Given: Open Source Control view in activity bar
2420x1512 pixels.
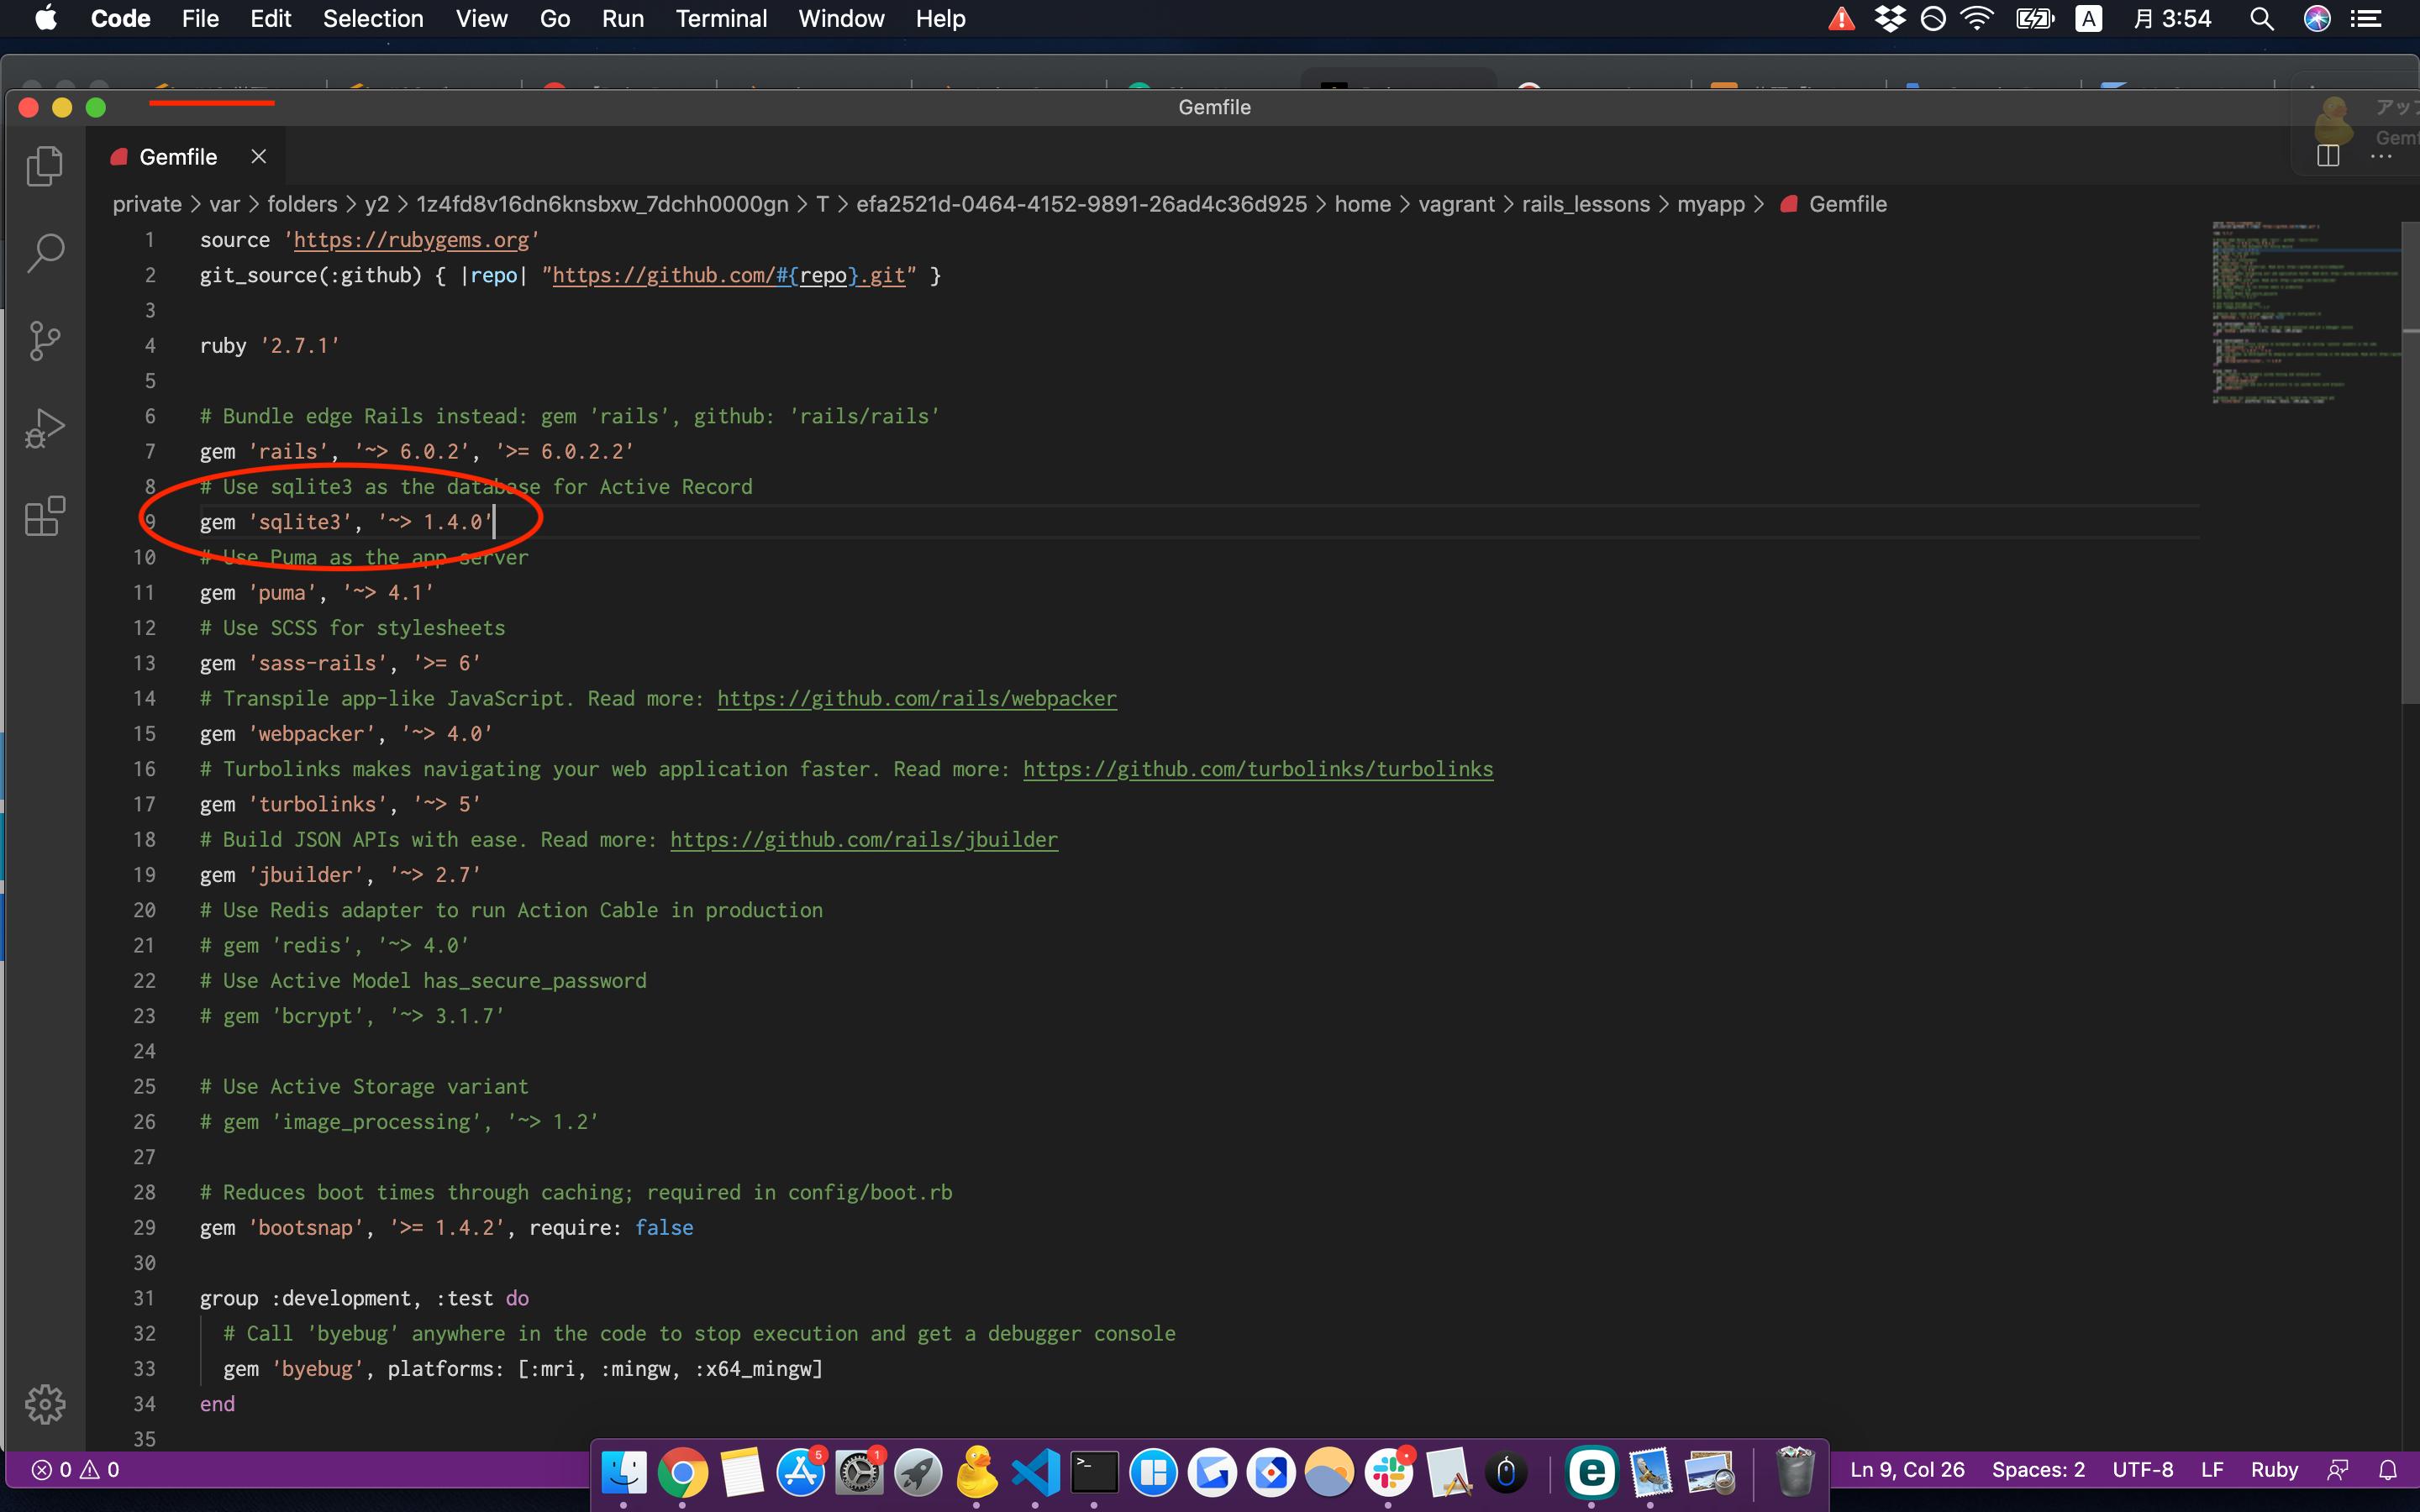Looking at the screenshot, I should 44,341.
